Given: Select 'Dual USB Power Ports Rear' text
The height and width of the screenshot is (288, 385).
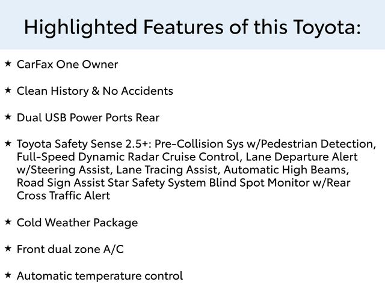Looking at the screenshot, I should coord(88,118).
